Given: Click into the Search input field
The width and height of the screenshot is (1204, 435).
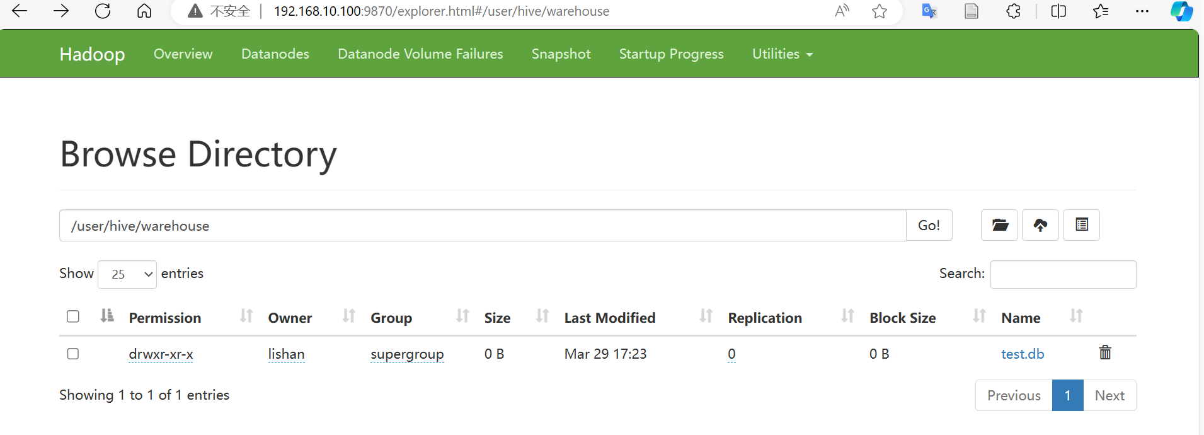Looking at the screenshot, I should [1063, 274].
